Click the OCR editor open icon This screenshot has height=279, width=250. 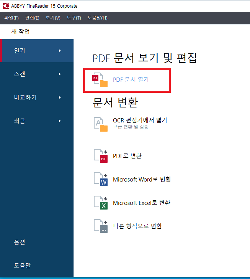pos(101,124)
